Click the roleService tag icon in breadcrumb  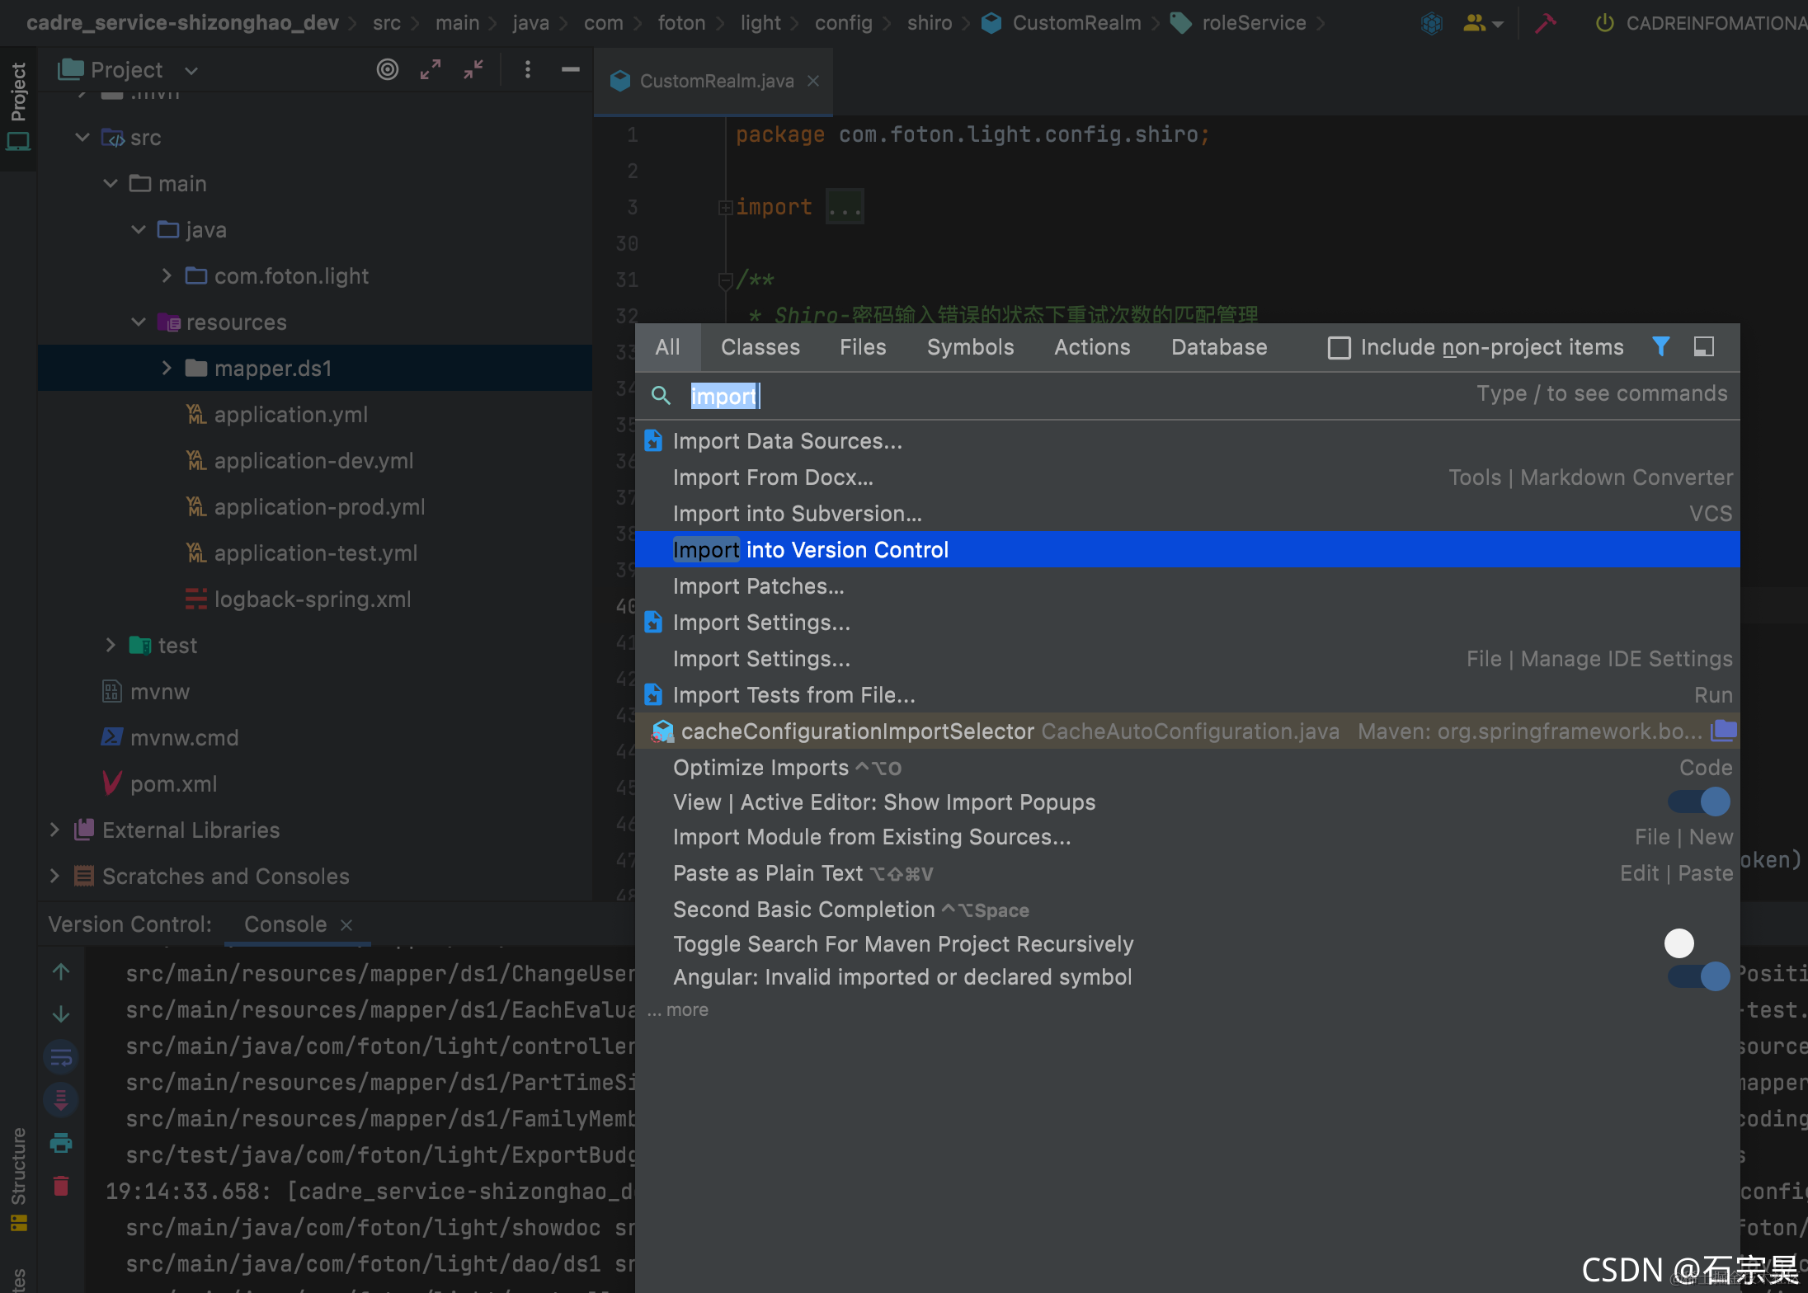pyautogui.click(x=1181, y=23)
